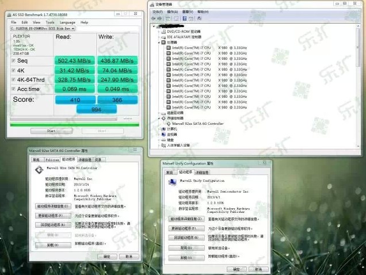
Task: Select the 磁盘驱动器 category icon
Action: [163, 113]
